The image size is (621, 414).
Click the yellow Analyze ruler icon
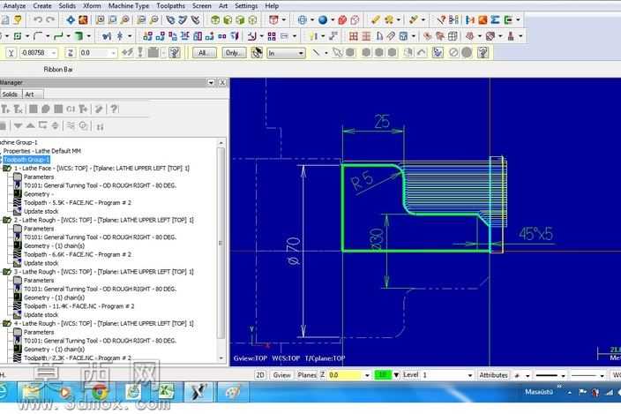(376, 19)
